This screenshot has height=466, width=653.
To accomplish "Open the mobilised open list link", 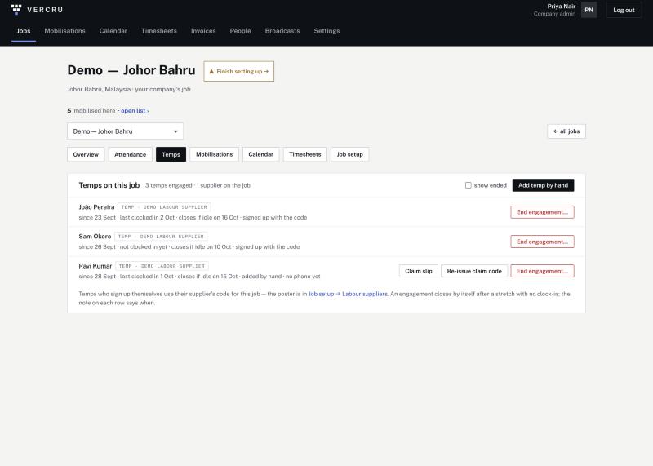I will click(135, 111).
